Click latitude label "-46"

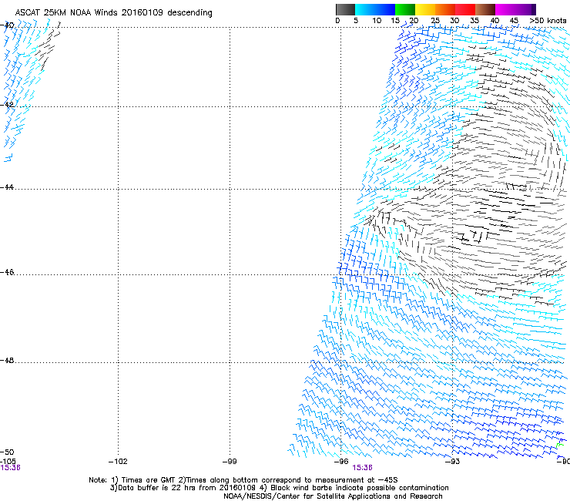point(7,272)
